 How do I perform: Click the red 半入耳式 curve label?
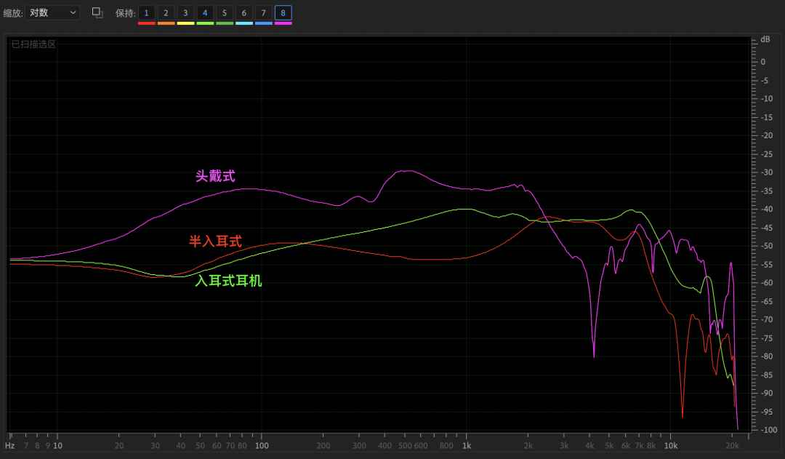point(215,241)
